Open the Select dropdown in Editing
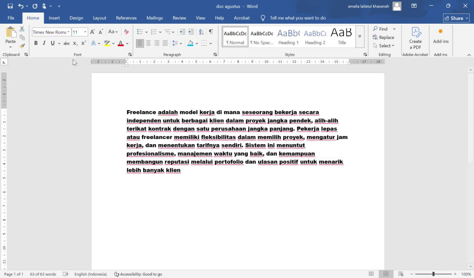Screen dimensions: 474x278 [384, 46]
